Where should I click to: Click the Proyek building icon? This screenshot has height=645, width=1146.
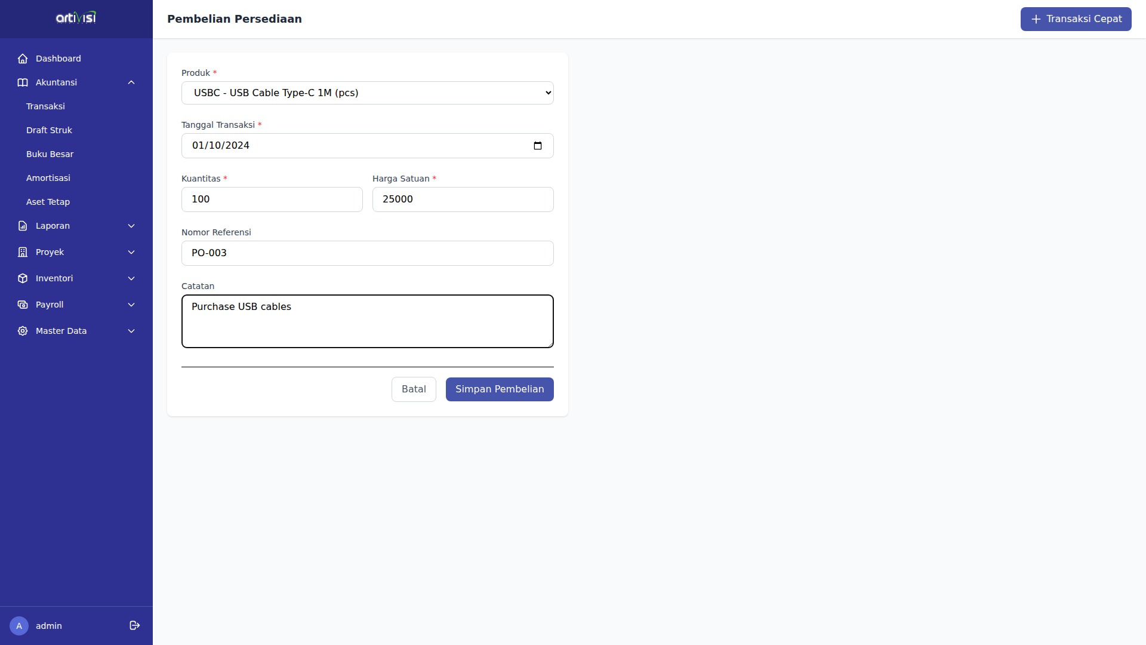[23, 252]
